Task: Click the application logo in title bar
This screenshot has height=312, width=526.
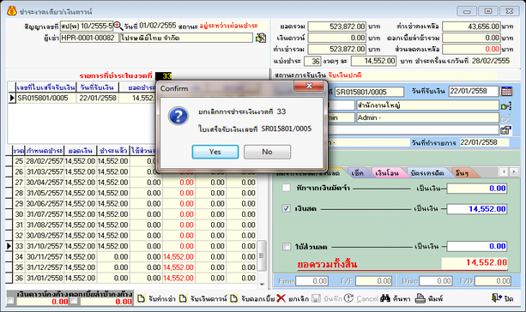Action: [12, 11]
